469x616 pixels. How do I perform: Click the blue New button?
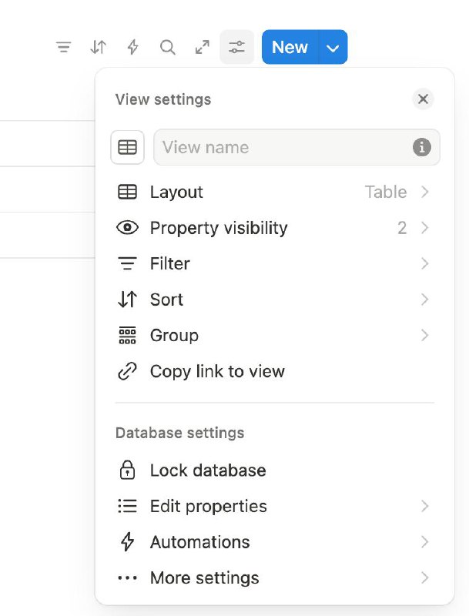(290, 47)
